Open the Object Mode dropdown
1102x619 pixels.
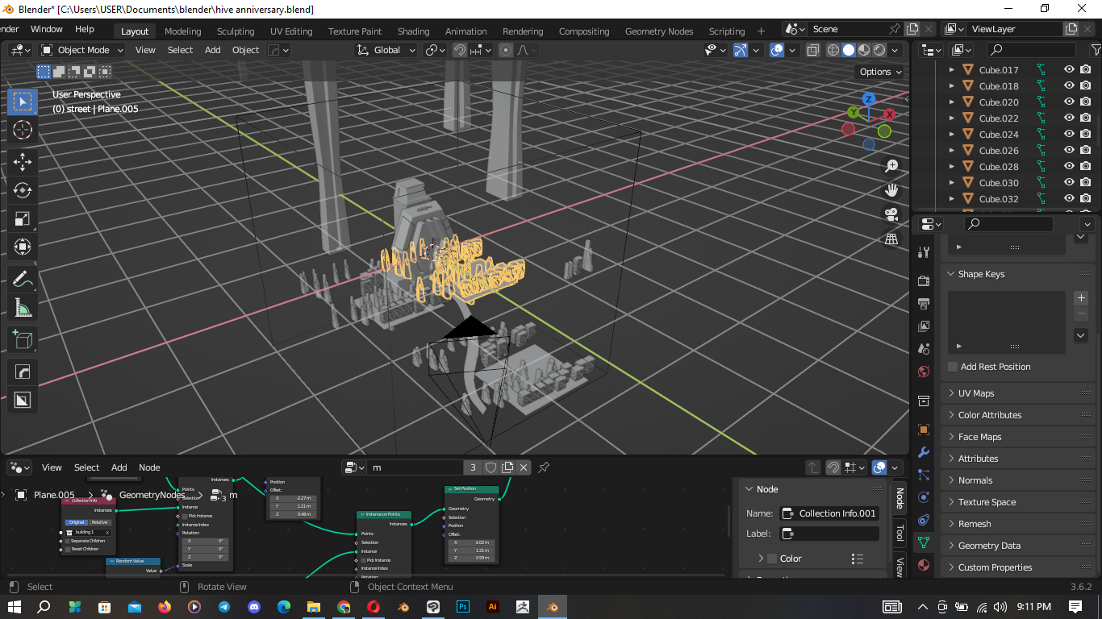[83, 50]
